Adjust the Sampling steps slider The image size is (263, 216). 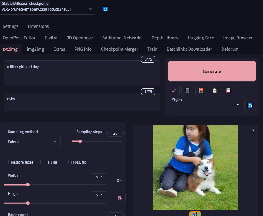point(97,141)
